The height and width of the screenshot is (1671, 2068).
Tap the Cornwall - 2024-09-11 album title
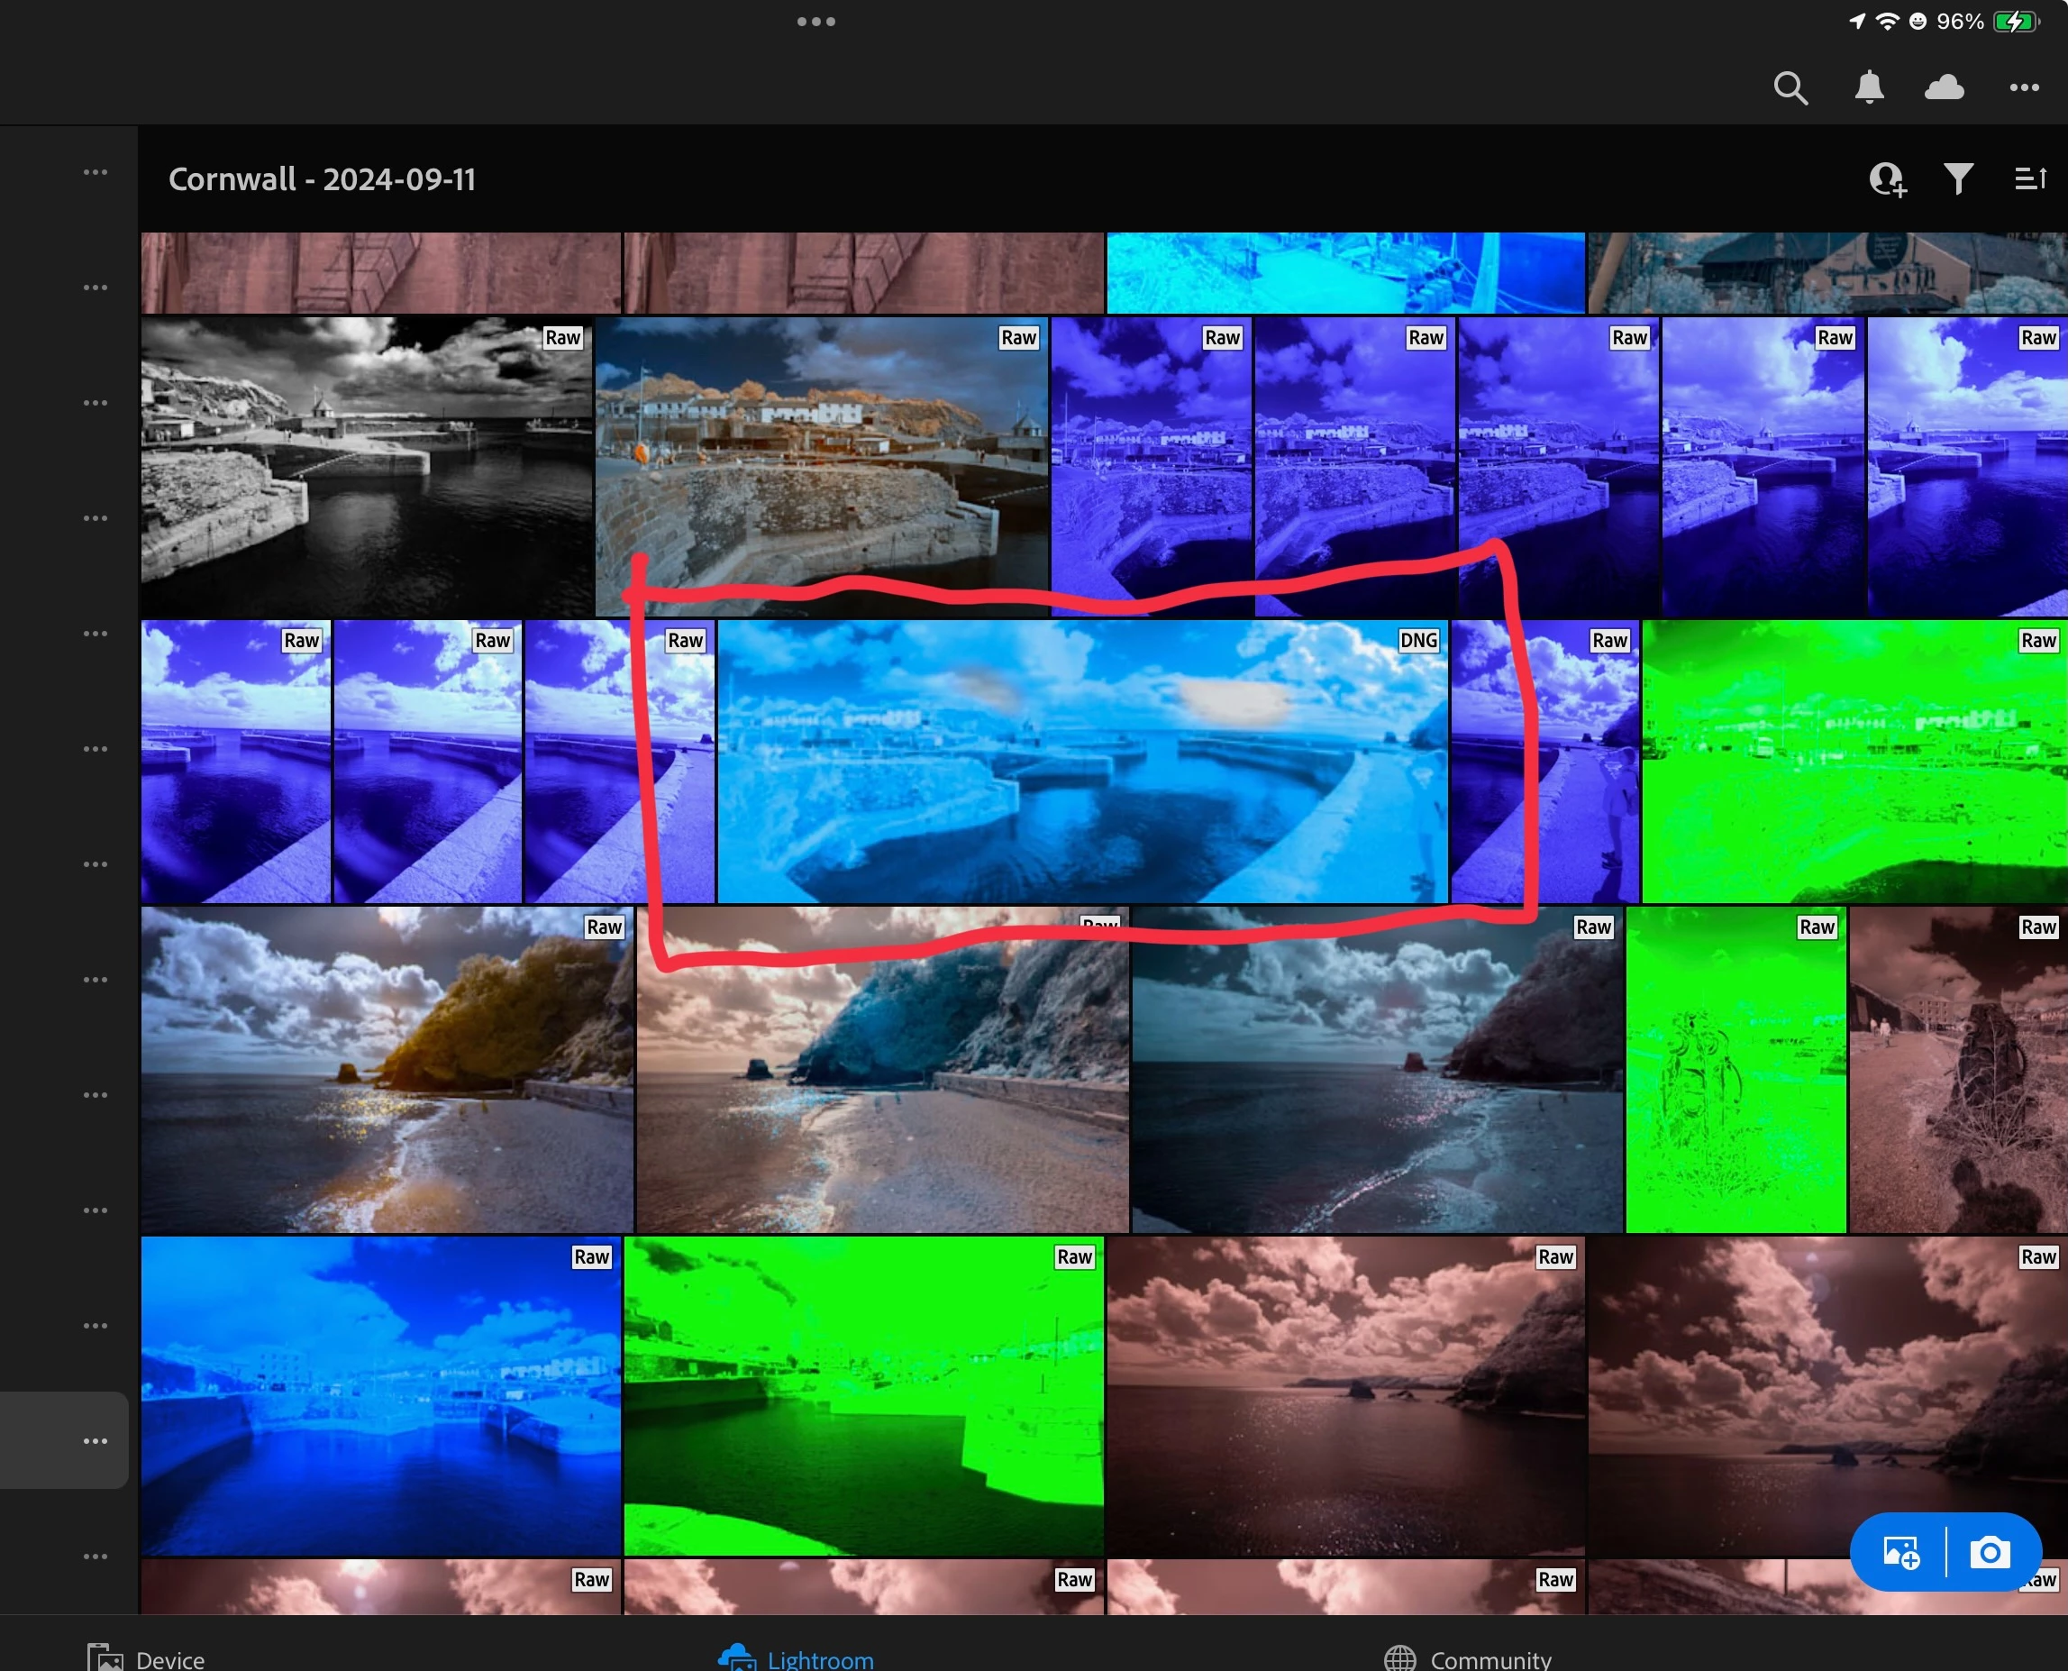[322, 179]
